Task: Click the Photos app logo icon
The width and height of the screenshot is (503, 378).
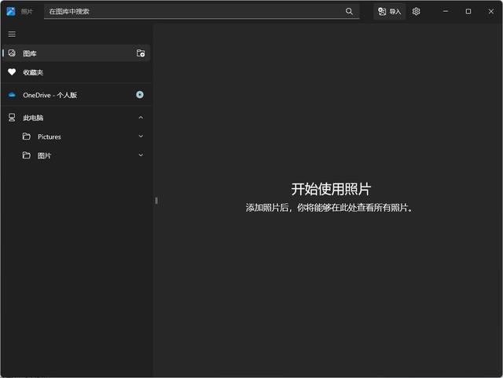Action: [x=11, y=11]
